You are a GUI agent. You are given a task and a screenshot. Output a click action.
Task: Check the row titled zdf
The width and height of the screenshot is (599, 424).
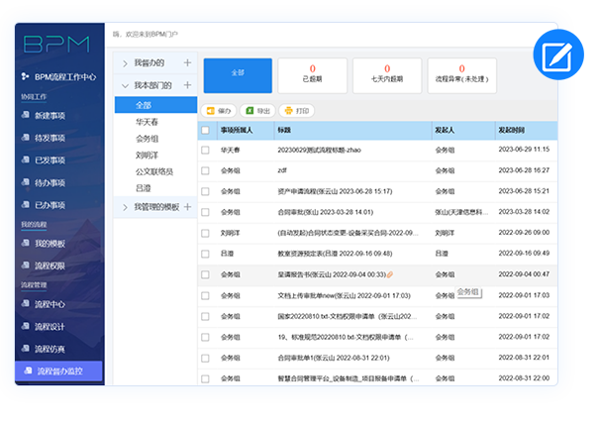205,170
